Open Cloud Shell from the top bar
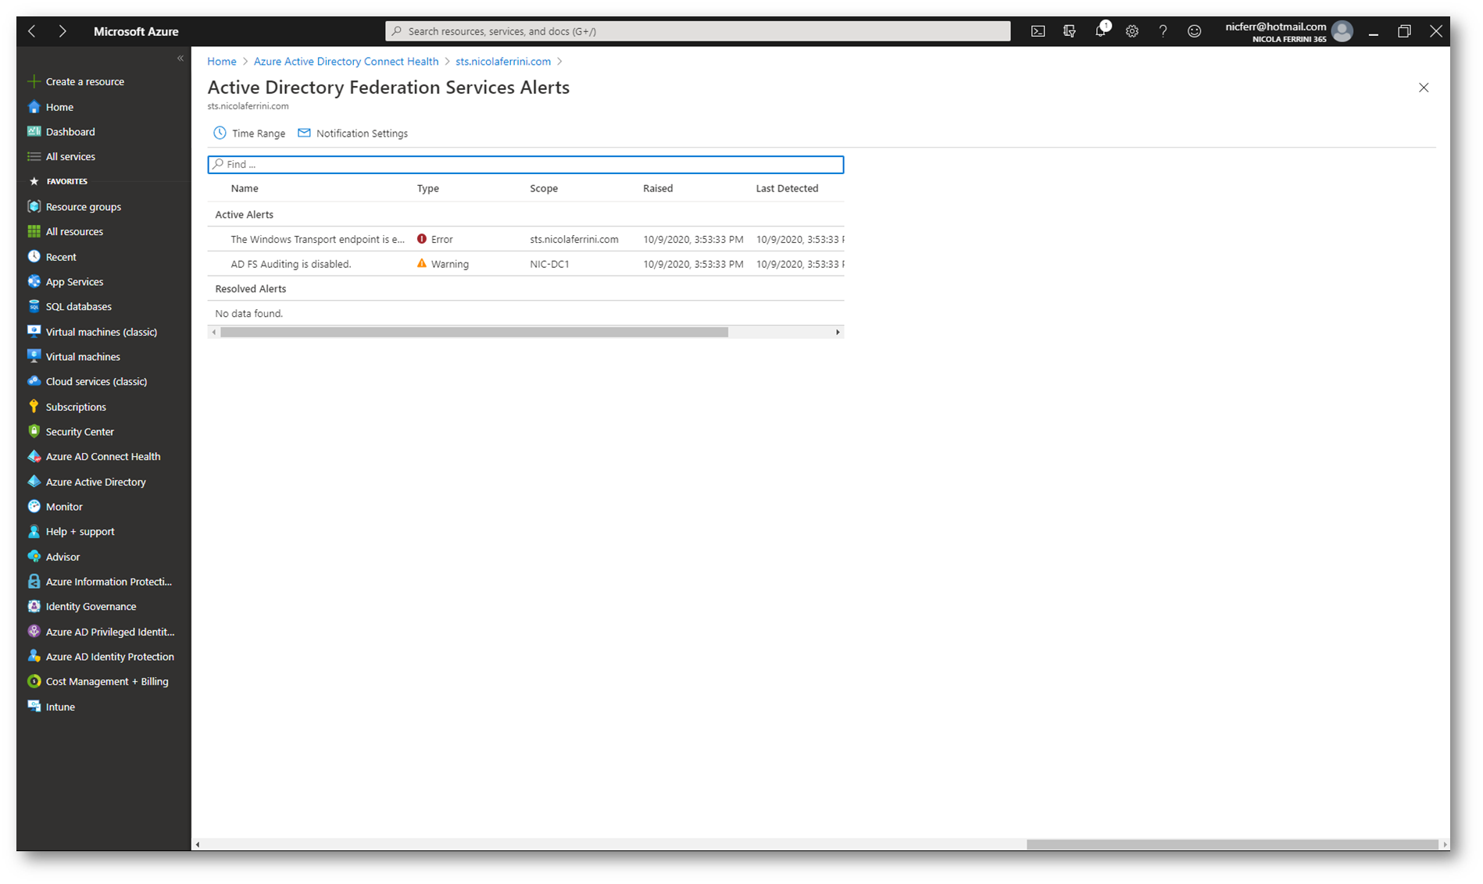The image size is (1483, 884). click(x=1038, y=31)
